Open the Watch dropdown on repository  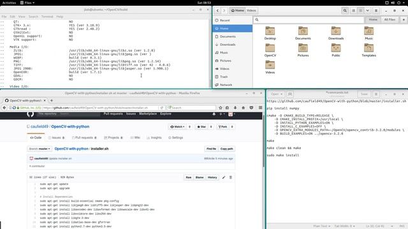click(x=177, y=127)
